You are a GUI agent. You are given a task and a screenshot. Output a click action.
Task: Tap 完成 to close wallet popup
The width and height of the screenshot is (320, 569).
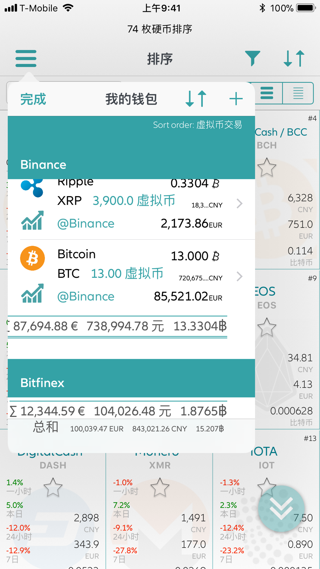(33, 99)
